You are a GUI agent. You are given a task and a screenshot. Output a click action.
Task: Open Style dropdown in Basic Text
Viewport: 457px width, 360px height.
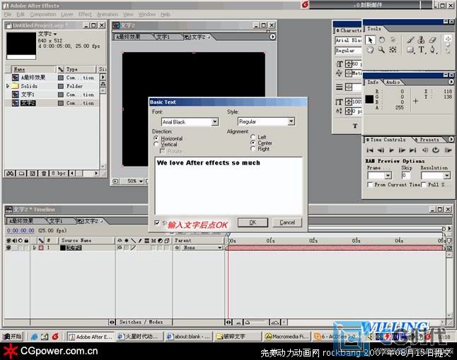(291, 121)
